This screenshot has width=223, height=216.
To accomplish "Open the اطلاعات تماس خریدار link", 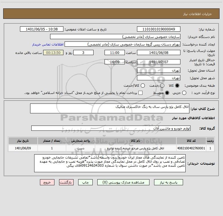I will 48,44.
